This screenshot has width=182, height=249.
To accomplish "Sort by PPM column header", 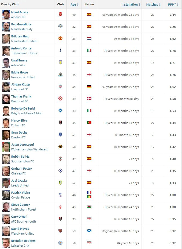I will (172, 5).
